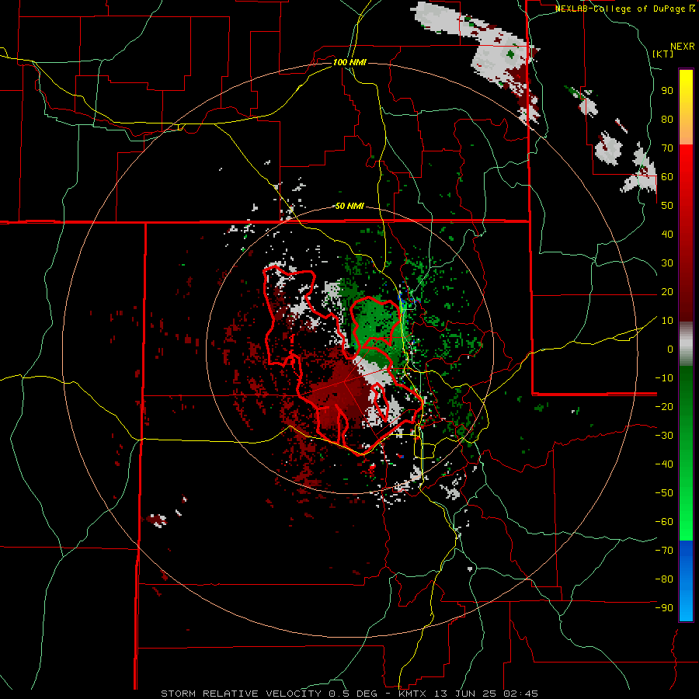Click the "-10" scale value
Screen dimensions: 699x699
[x=664, y=378]
